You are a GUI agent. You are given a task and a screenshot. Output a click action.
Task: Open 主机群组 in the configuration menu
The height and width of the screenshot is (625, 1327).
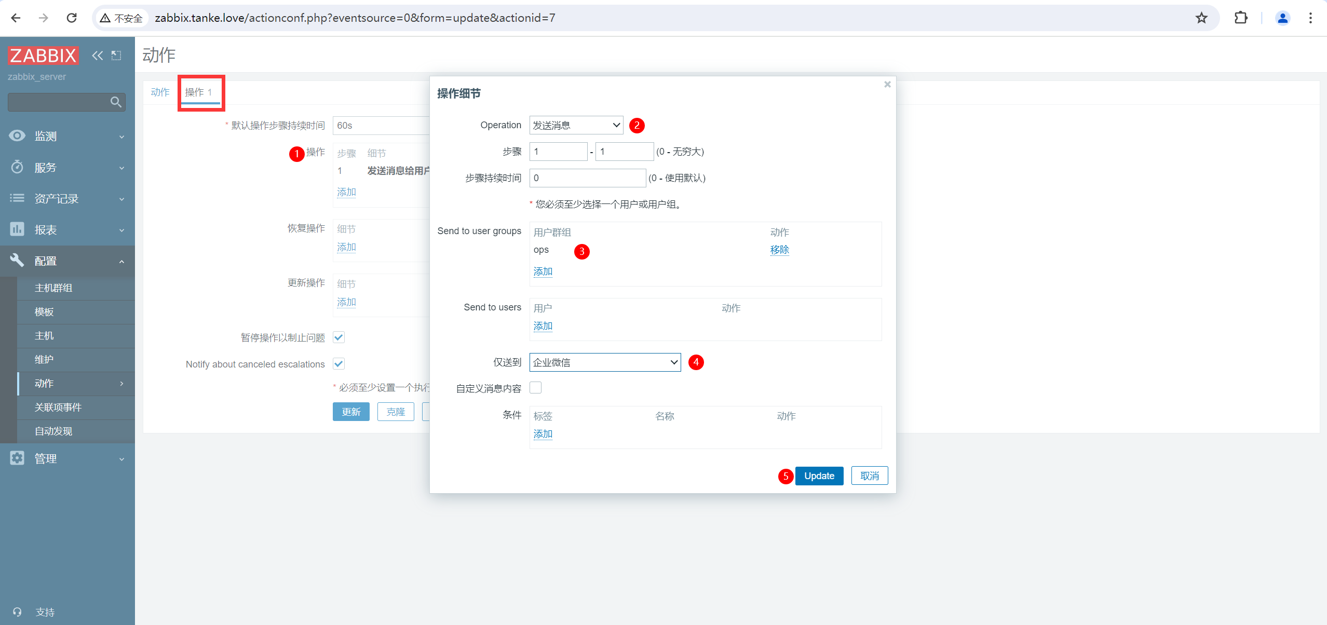53,288
